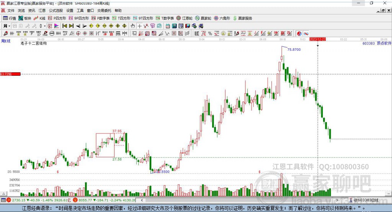Open the 资讯 menu
Image resolution: width=392 pixels, height=212 pixels.
[31, 10]
